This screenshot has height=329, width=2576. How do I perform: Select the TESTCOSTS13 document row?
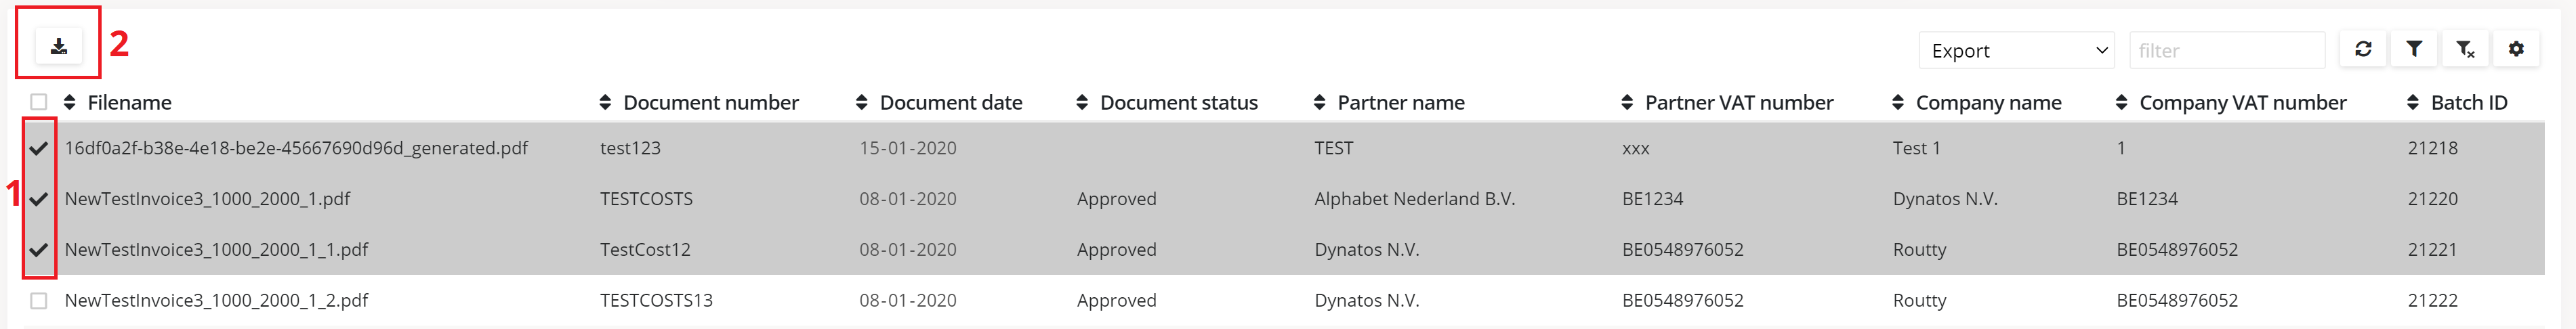[656, 300]
